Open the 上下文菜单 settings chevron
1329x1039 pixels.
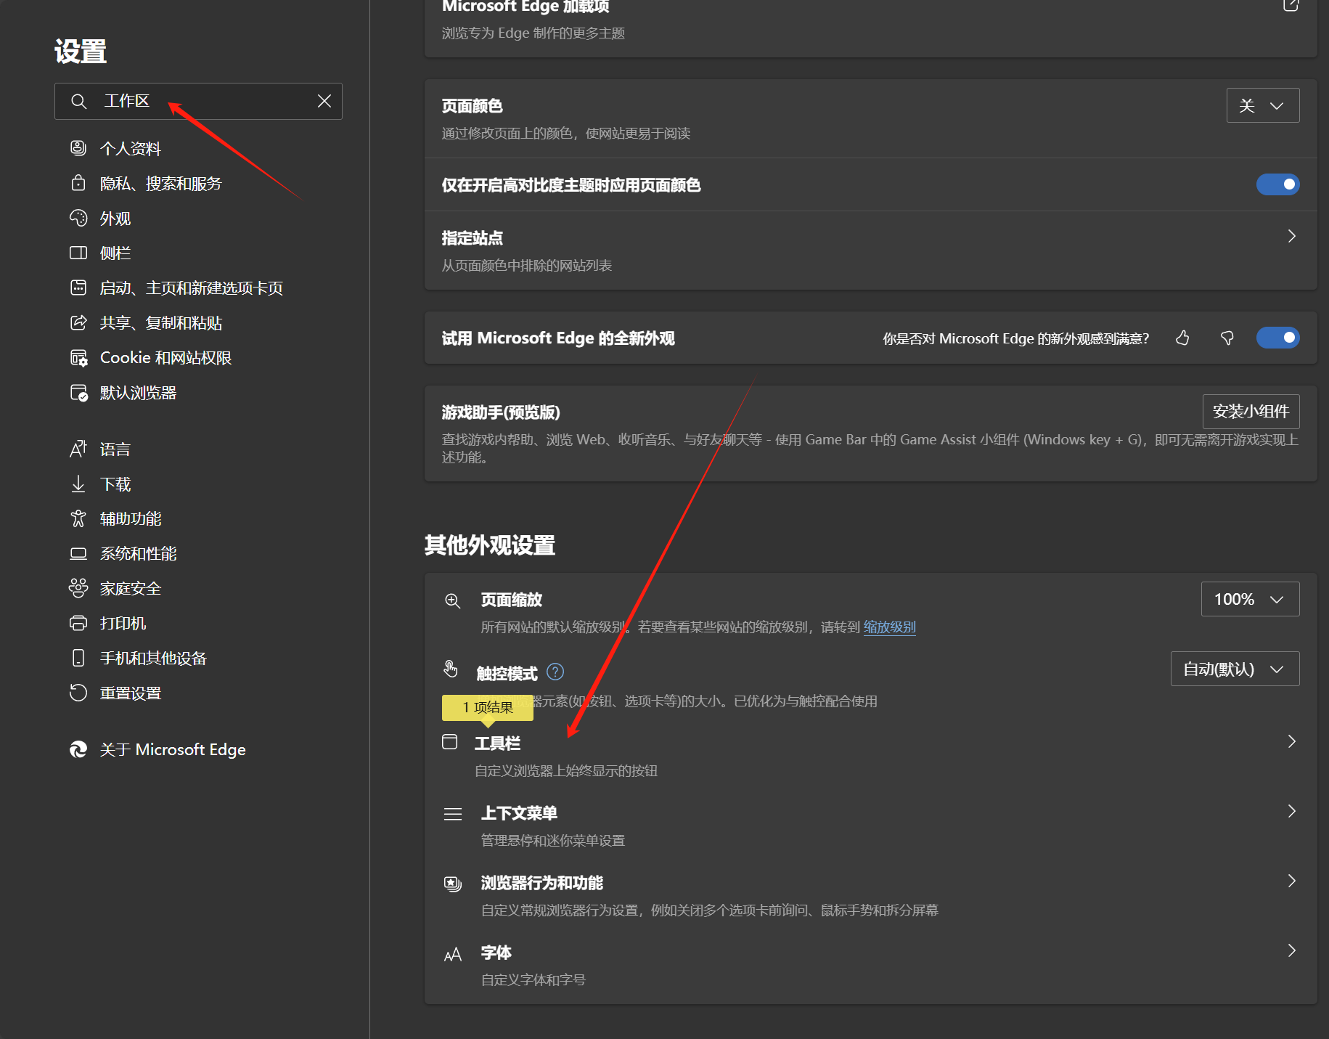1291,812
